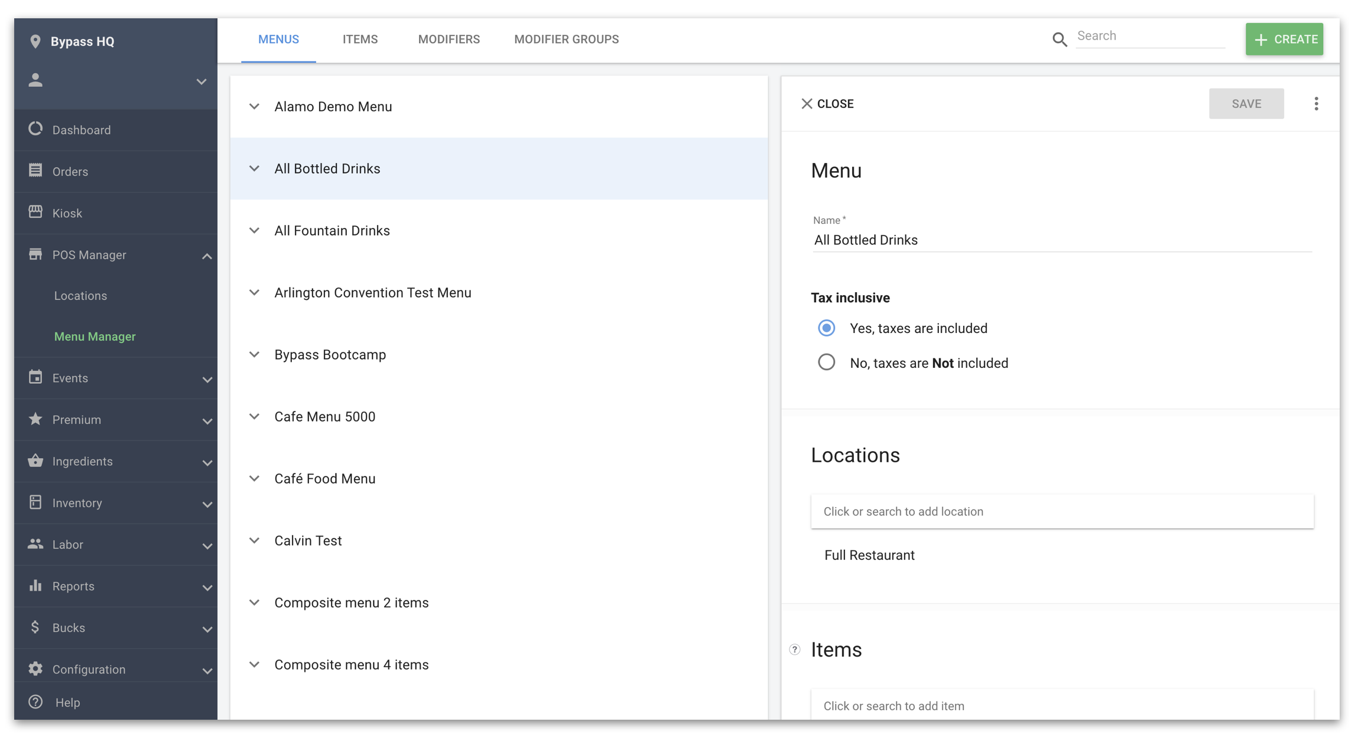Expand the Alamo Demo Menu item

coord(255,106)
